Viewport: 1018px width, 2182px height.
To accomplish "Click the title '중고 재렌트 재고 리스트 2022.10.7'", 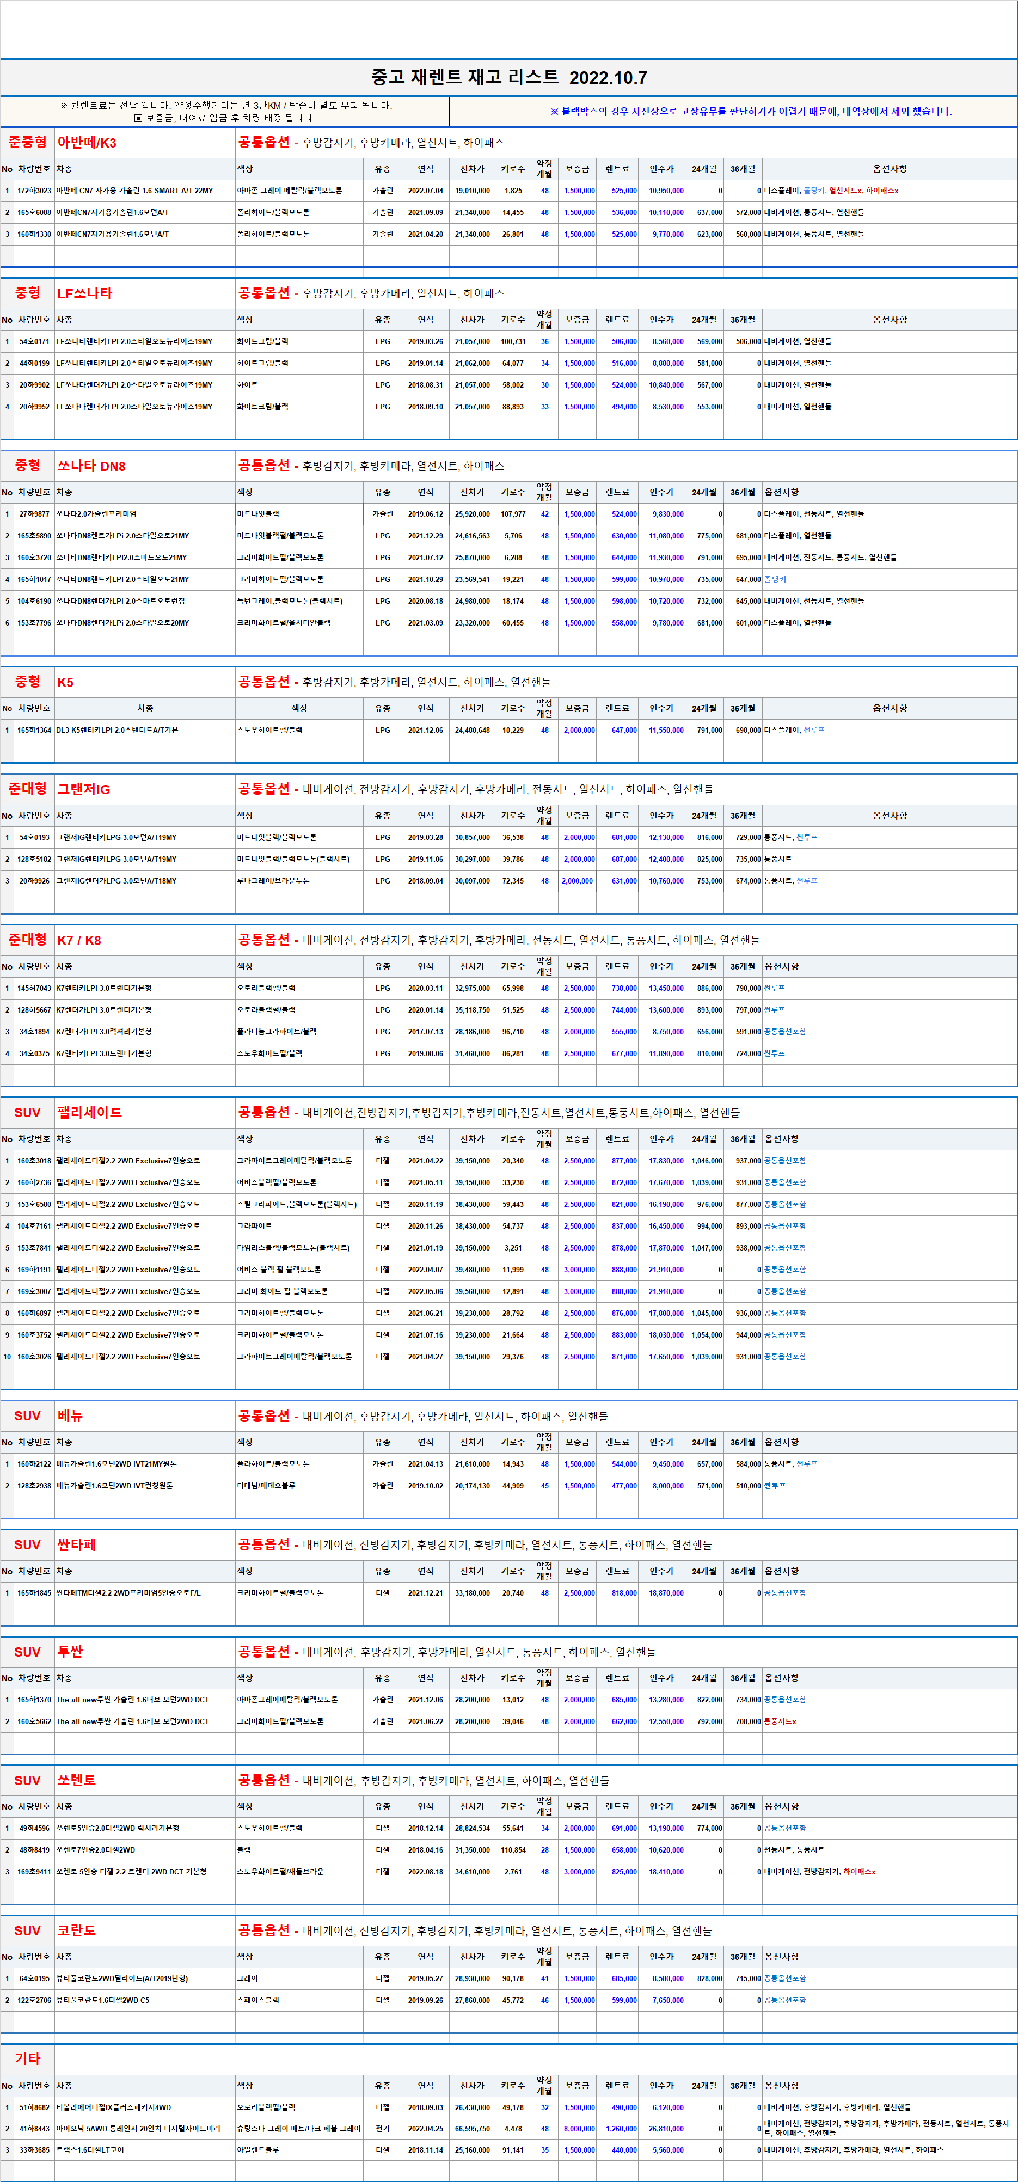I will click(x=508, y=78).
